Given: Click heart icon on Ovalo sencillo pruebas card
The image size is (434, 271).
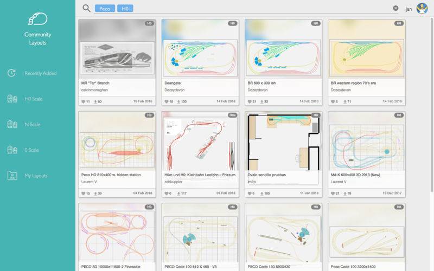Looking at the screenshot, I should pos(250,193).
